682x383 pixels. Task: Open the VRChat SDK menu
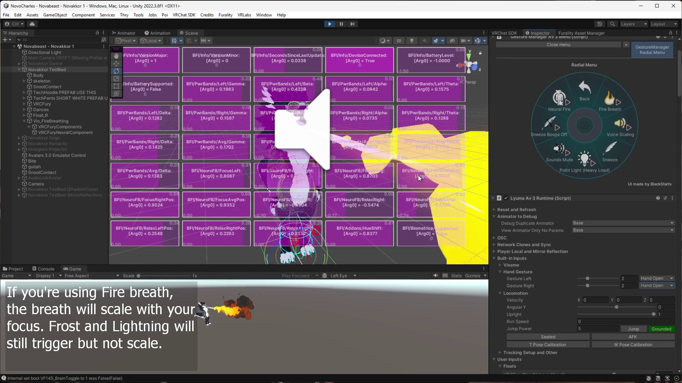(x=184, y=15)
